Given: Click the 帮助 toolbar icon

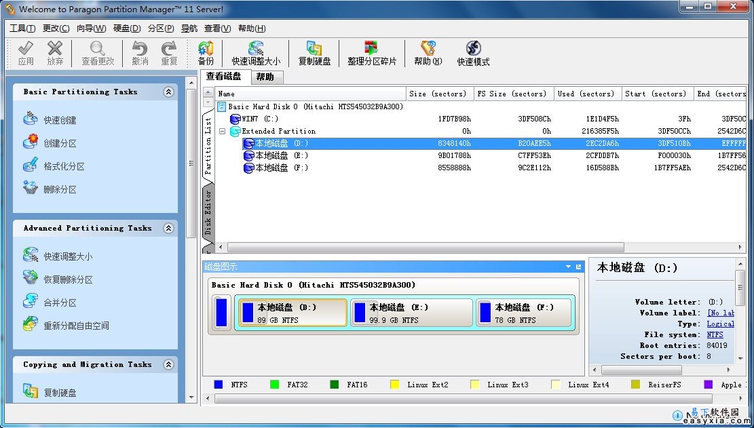Looking at the screenshot, I should (428, 53).
